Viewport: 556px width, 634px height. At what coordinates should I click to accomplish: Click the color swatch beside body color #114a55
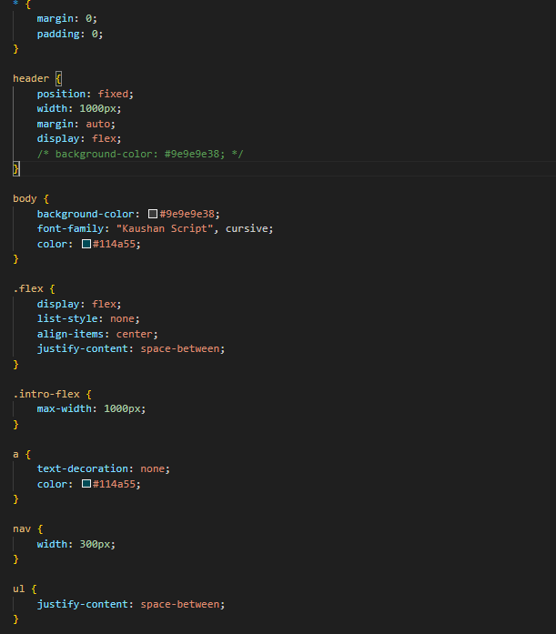pyautogui.click(x=86, y=244)
